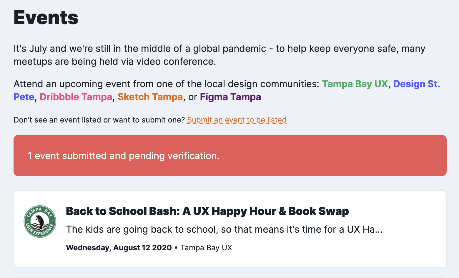The image size is (459, 278).
Task: Click the ellipsis ending the event description
Action: click(379, 229)
